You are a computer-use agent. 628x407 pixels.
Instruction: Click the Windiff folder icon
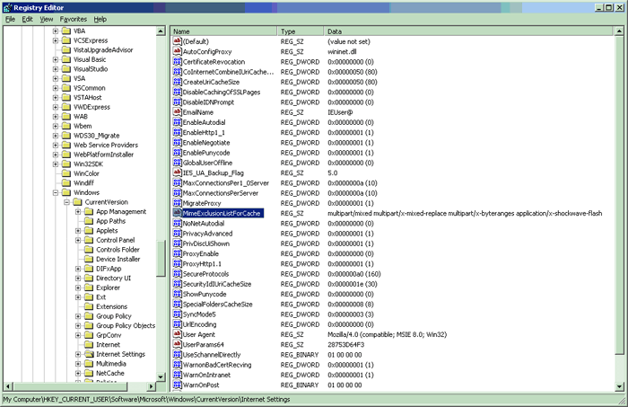point(66,183)
